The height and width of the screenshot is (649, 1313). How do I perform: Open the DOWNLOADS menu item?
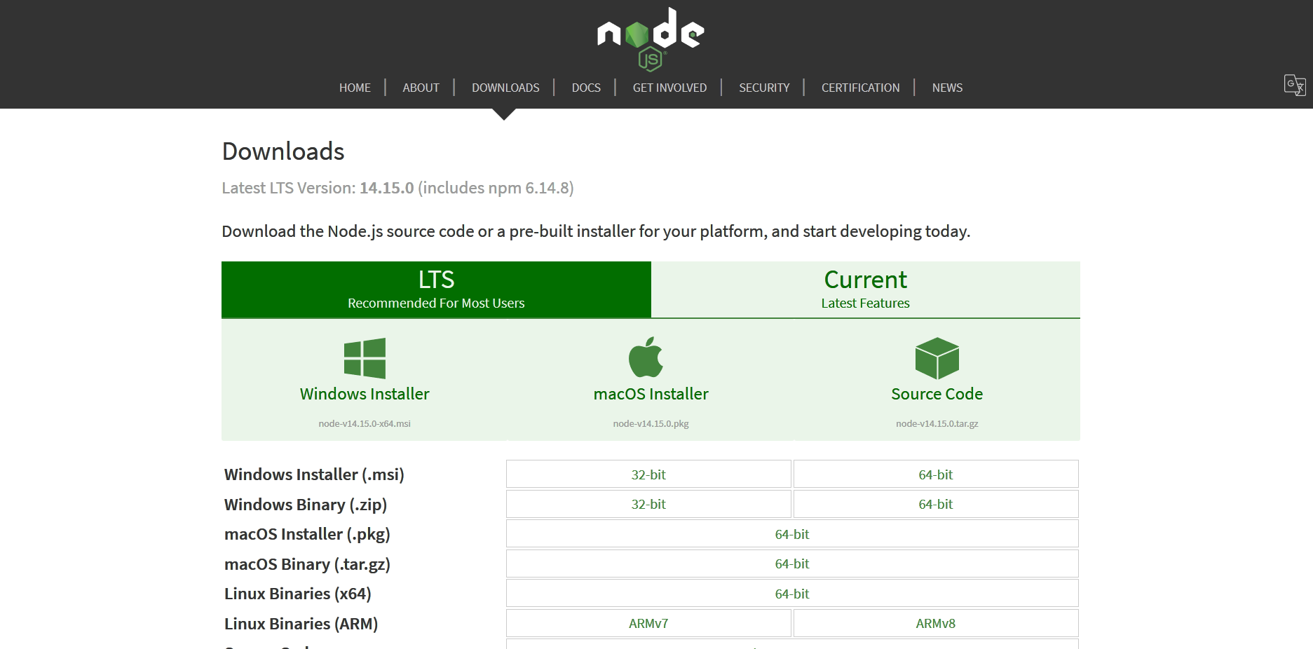pos(505,88)
